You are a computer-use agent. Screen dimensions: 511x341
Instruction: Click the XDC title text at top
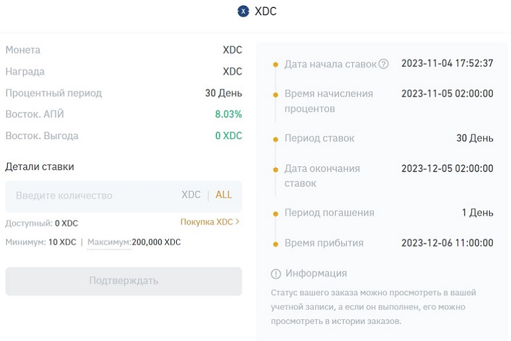[265, 11]
